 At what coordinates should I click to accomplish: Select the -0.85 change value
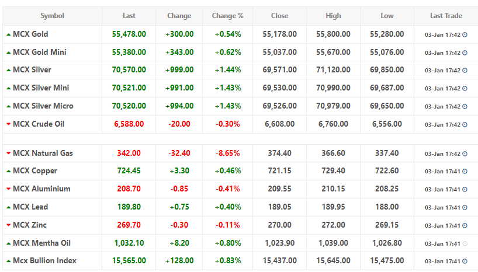tap(179, 189)
